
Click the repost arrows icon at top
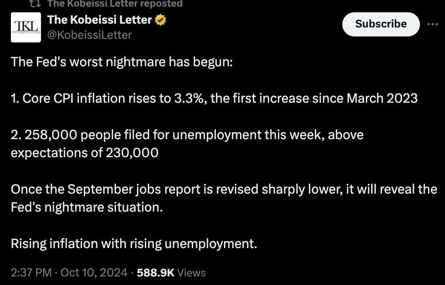coord(35,3)
